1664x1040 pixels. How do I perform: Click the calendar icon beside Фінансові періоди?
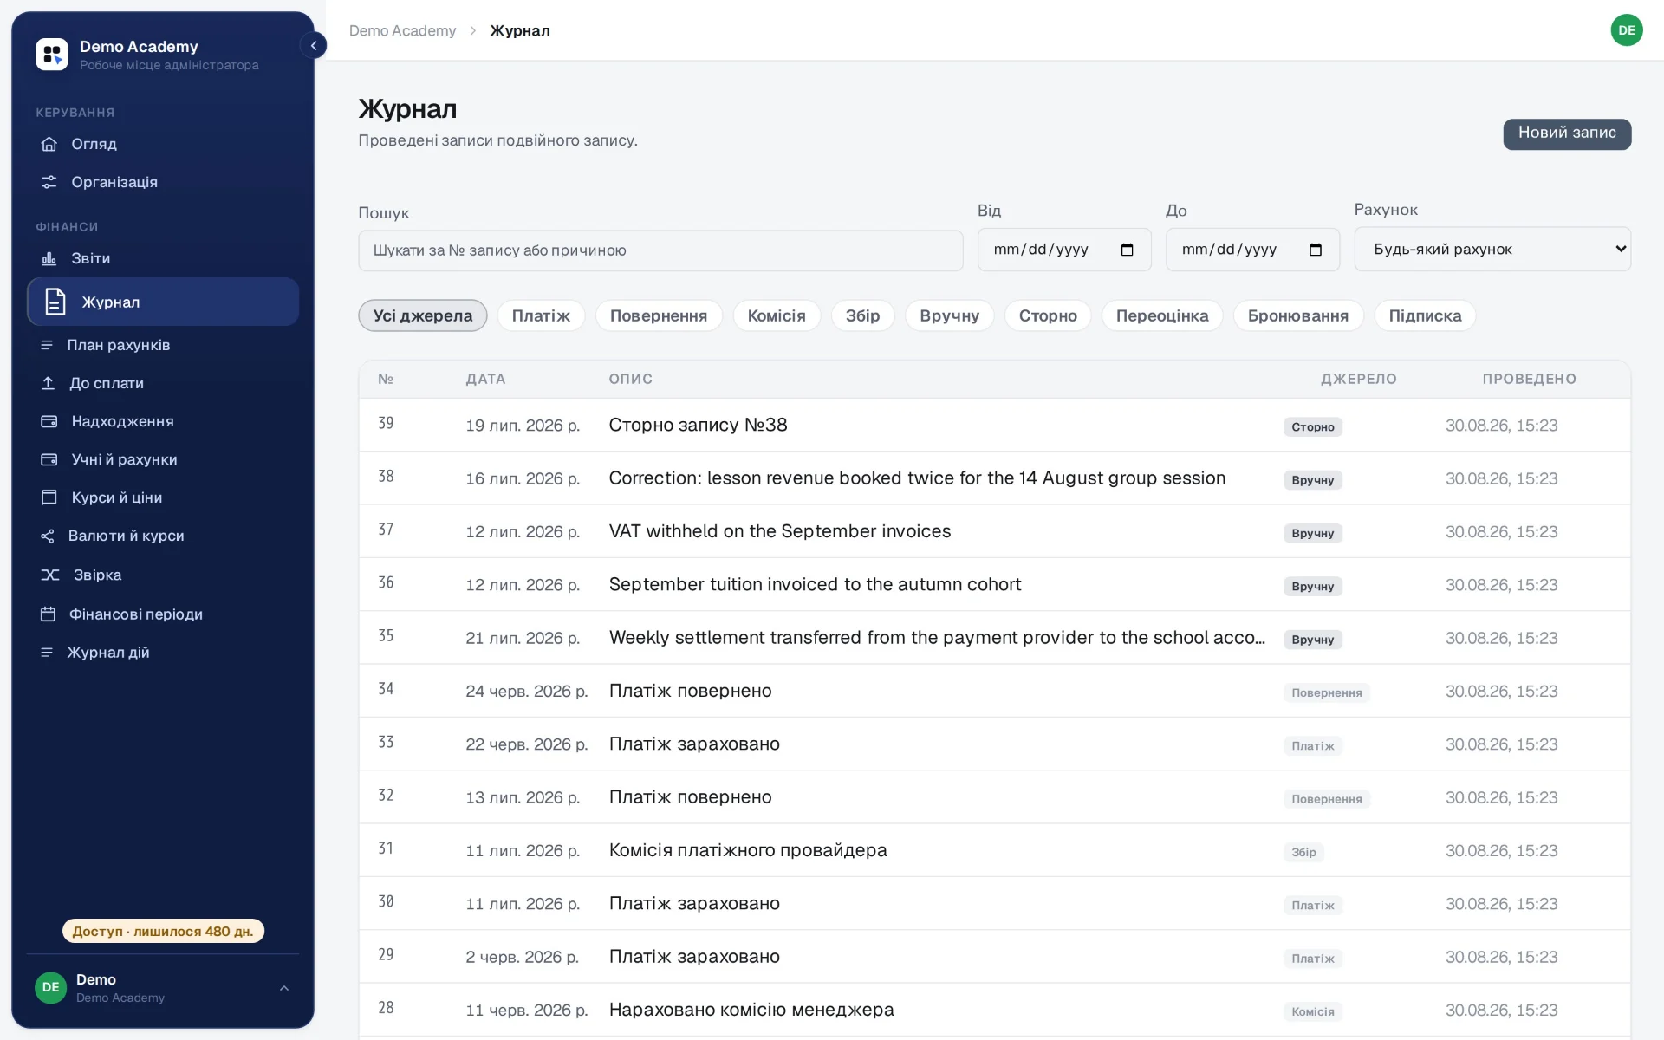click(49, 614)
